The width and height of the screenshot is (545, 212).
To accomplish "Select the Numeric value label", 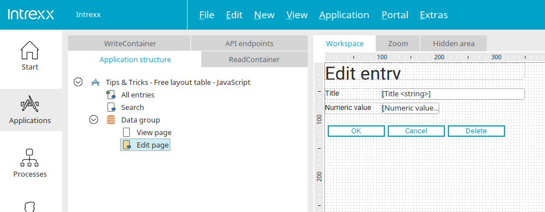I will click(x=353, y=108).
